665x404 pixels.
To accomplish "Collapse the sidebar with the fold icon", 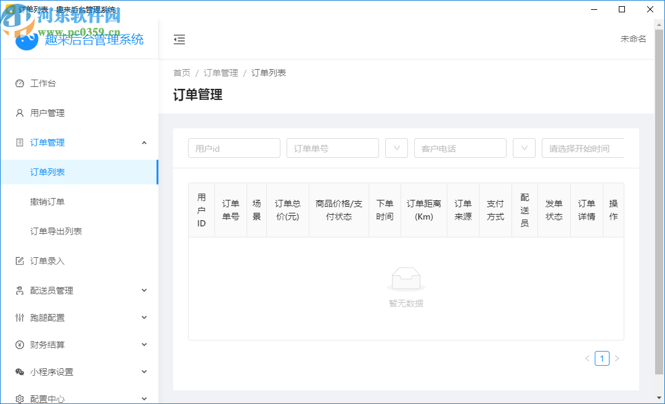I will pos(179,39).
